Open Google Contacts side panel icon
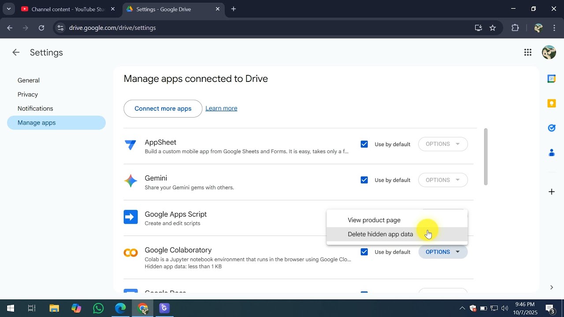 pyautogui.click(x=551, y=153)
